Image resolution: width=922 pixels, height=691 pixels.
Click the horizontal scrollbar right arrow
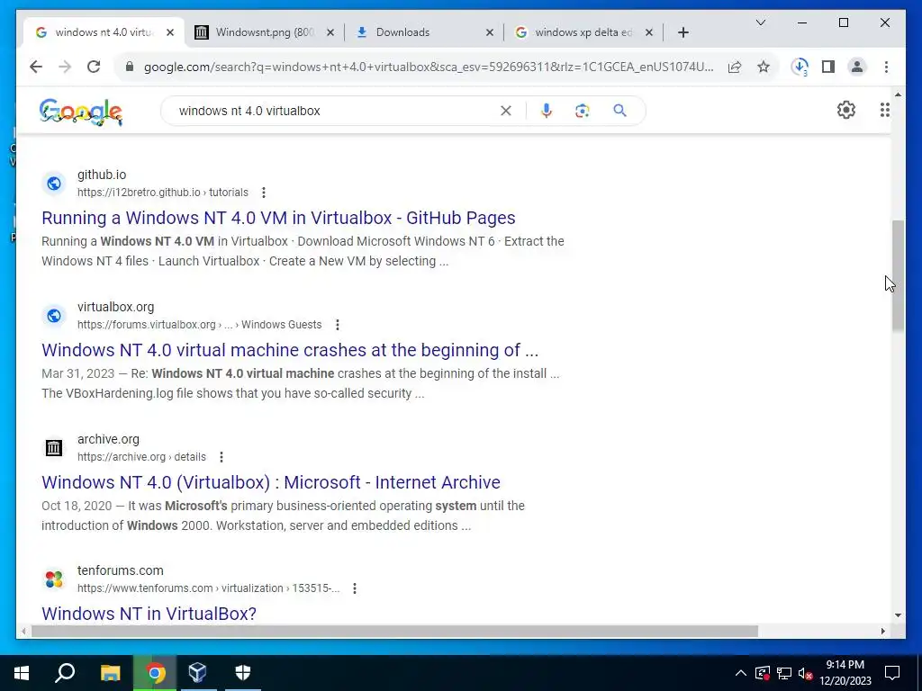882,631
